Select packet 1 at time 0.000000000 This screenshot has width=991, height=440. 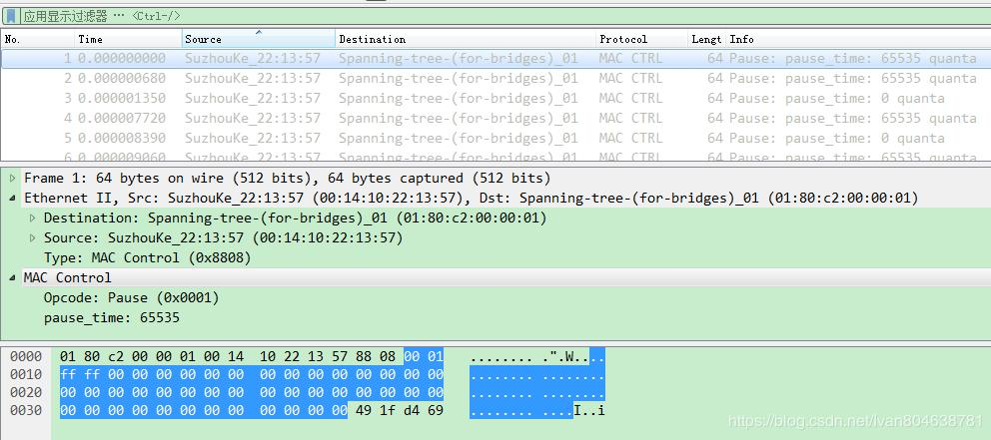[495, 58]
